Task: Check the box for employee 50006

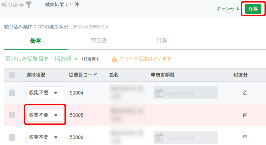Action: tap(12, 137)
